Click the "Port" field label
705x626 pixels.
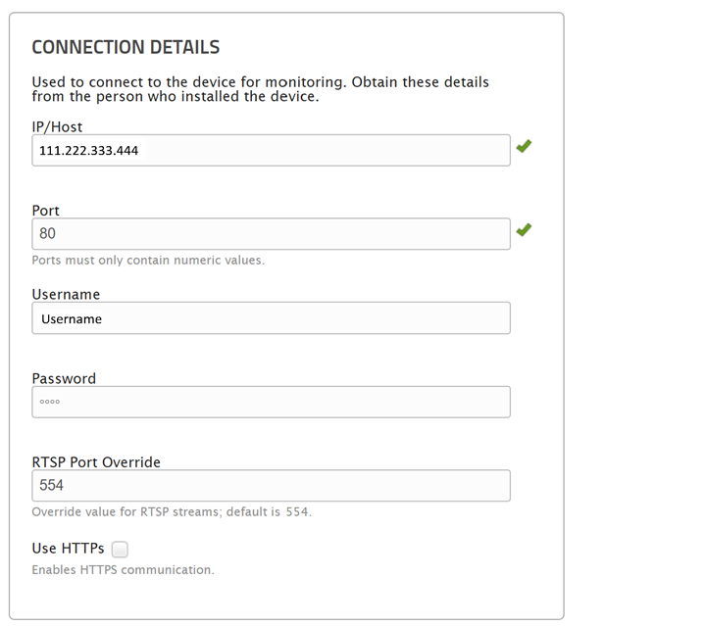pos(45,211)
